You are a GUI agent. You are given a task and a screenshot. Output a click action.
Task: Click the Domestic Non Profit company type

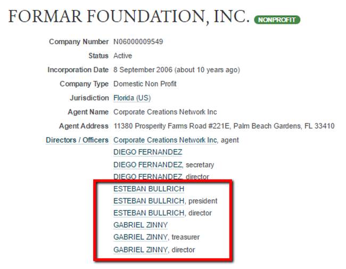click(x=145, y=84)
